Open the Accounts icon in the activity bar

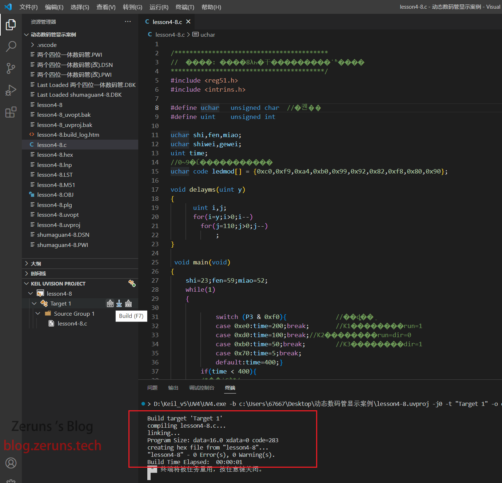tap(11, 463)
